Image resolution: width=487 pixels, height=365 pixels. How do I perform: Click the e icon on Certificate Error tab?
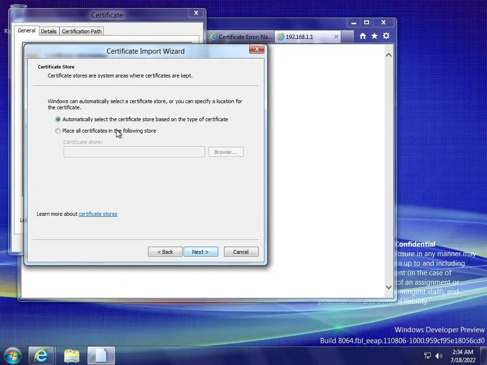213,37
